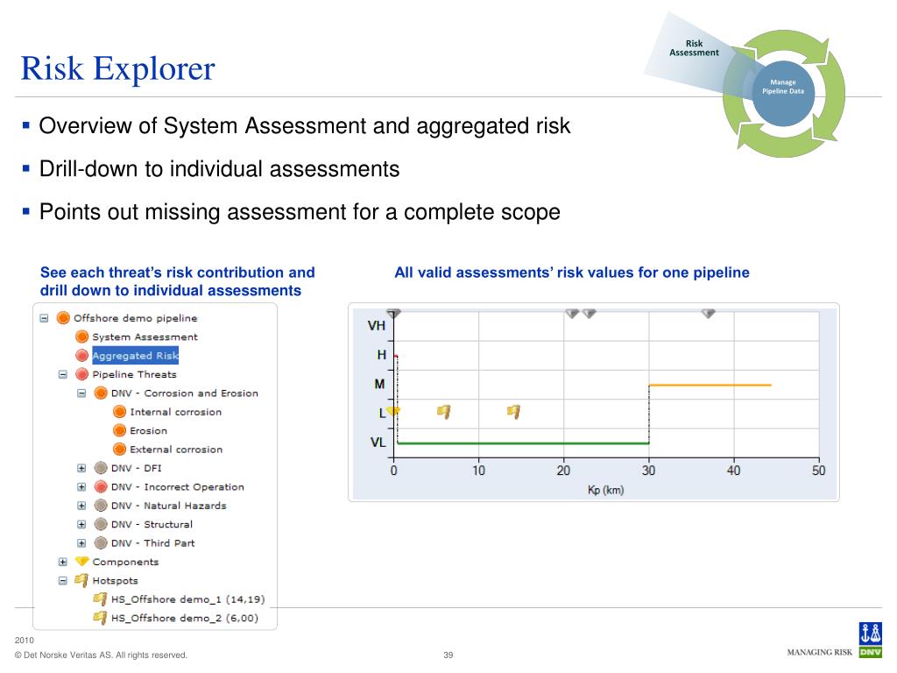The width and height of the screenshot is (897, 673).
Task: Click the HS_Offshore demo_2 flag icon
Action: (x=100, y=618)
